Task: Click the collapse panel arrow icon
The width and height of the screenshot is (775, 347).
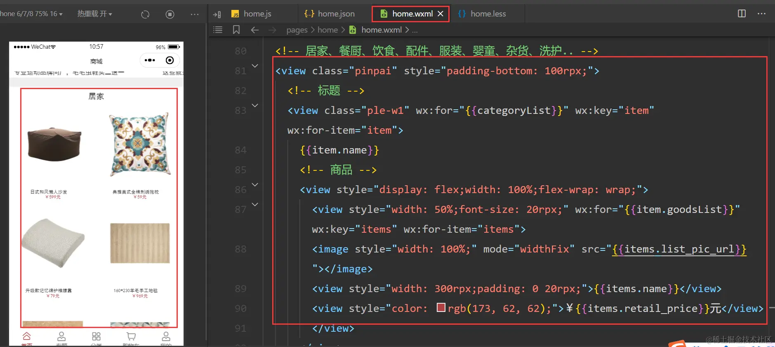Action: pyautogui.click(x=217, y=14)
